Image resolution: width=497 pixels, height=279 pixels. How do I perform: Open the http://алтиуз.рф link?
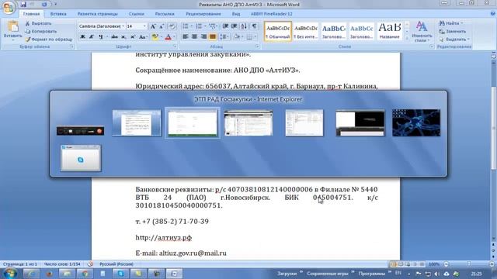point(164,238)
